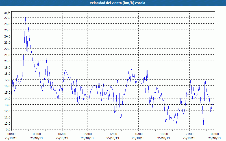Image resolution: width=226 pixels, height=141 pixels.
Task: Click the 27,0 y-axis label
Action: pyautogui.click(x=7, y=18)
